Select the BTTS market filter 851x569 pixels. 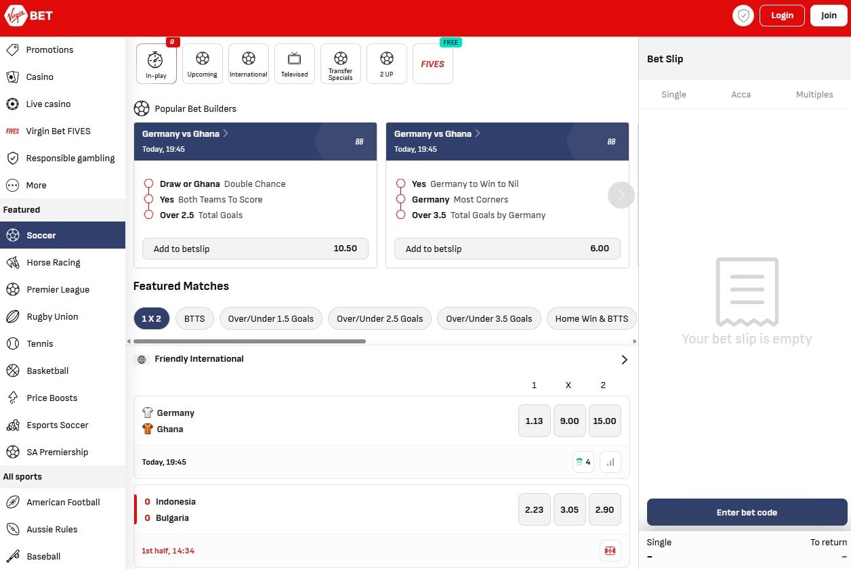coord(194,318)
